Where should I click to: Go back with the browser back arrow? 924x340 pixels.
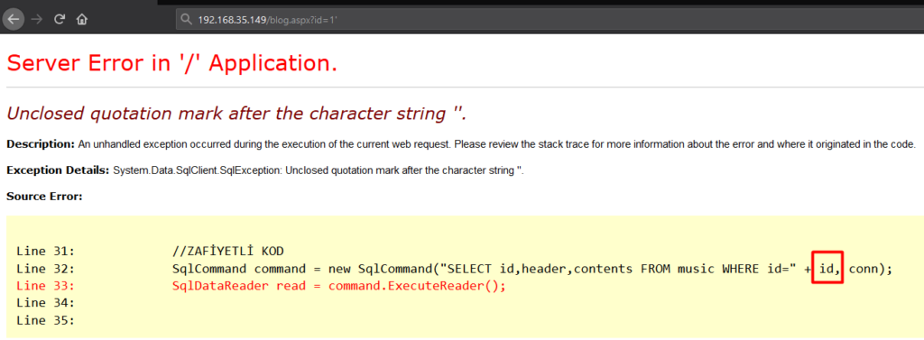pos(14,20)
